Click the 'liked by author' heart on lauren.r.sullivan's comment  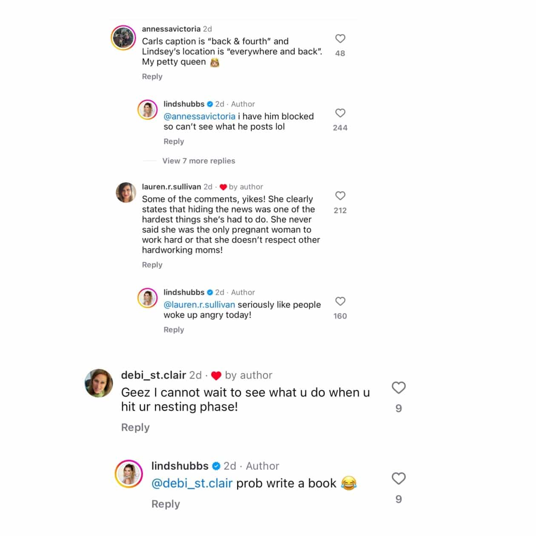pos(223,187)
